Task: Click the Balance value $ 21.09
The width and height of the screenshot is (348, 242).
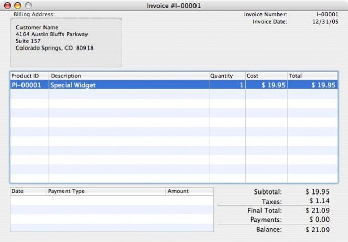Action: (x=317, y=230)
